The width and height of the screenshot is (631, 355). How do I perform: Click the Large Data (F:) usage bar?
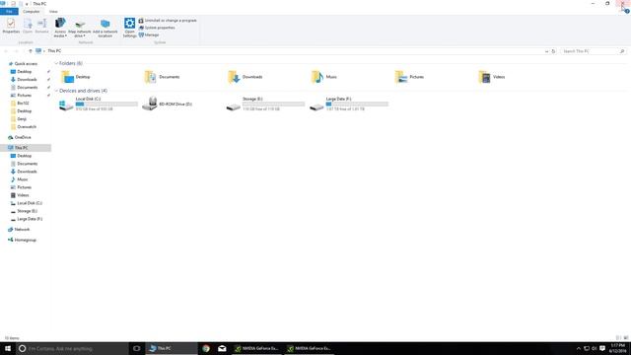point(357,105)
